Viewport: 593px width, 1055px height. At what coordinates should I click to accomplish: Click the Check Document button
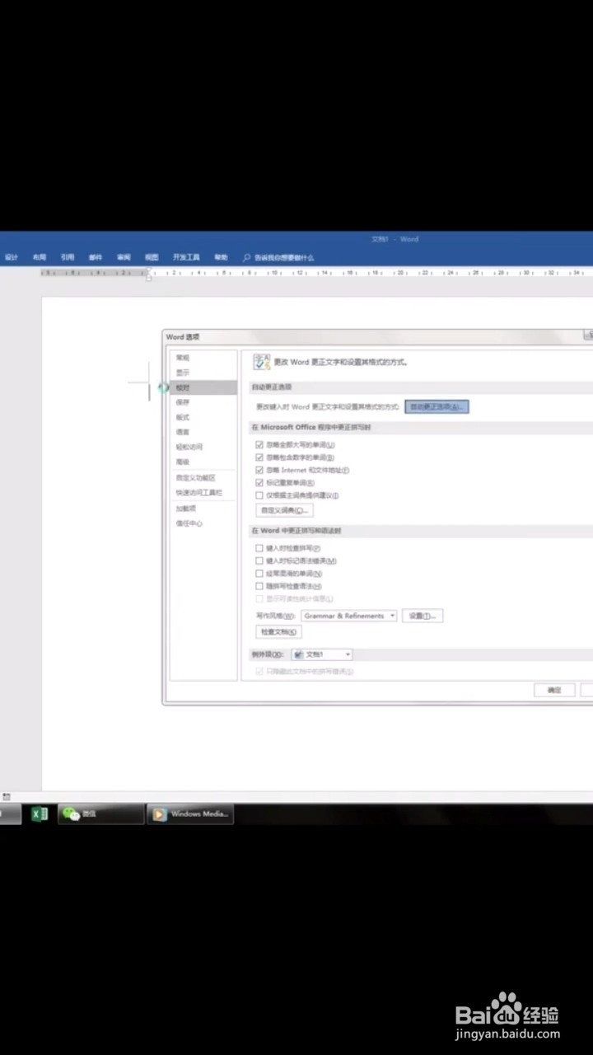coord(278,632)
